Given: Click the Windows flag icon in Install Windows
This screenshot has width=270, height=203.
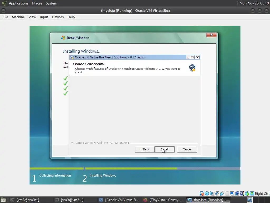Looking at the screenshot, I should [63, 38].
